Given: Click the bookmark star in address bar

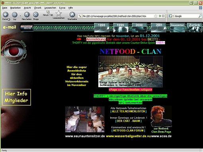Looking at the screenshot, I should tap(156, 16).
